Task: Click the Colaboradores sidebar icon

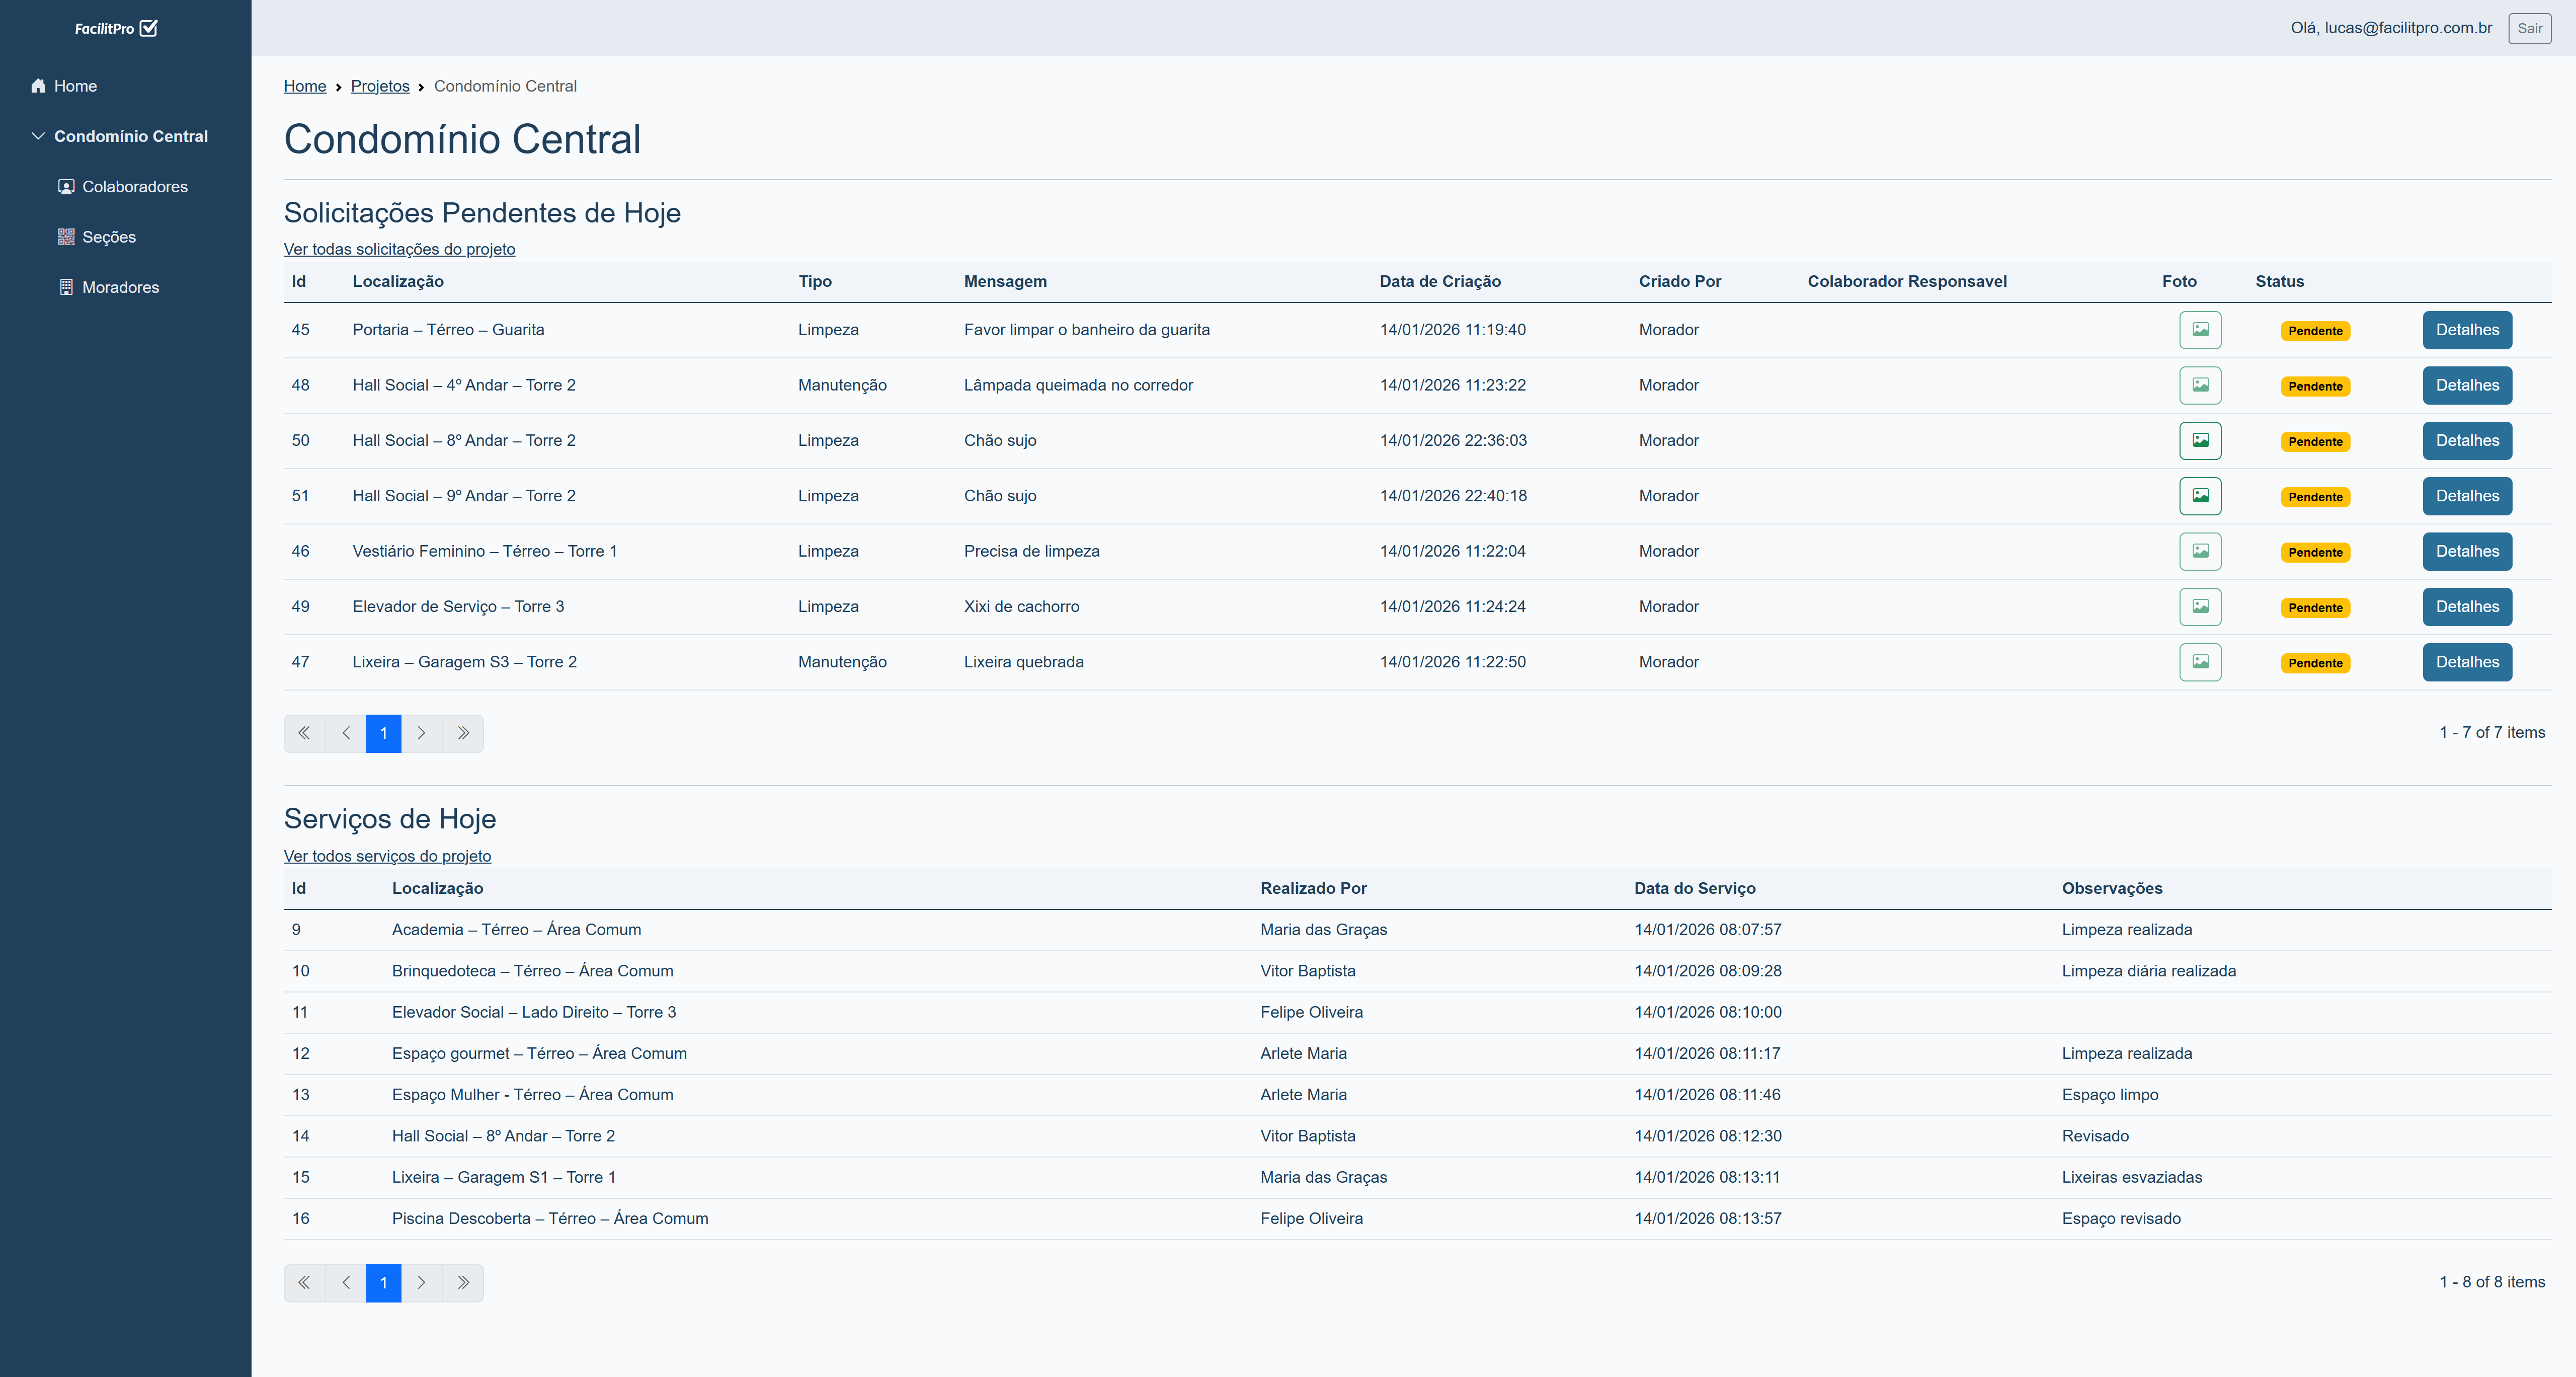Action: pos(66,187)
